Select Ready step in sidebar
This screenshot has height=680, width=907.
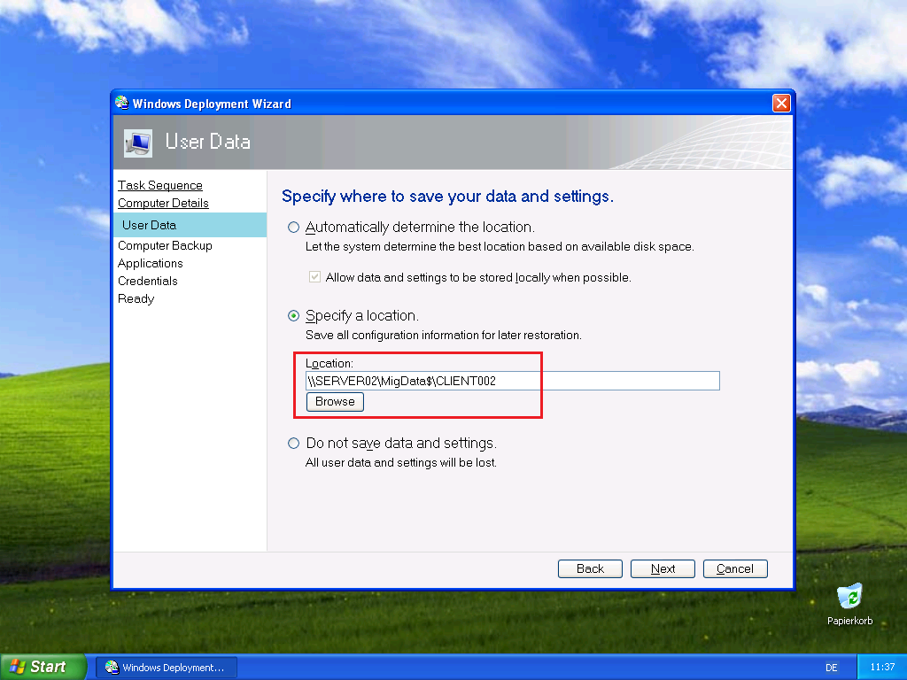[136, 299]
